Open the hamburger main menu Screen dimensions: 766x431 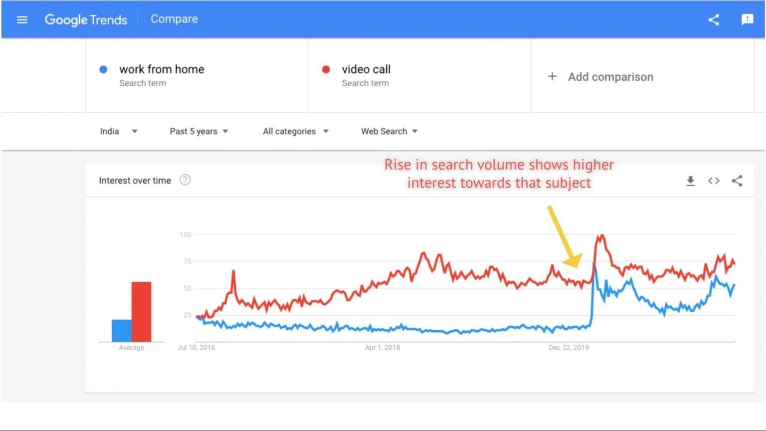click(22, 20)
